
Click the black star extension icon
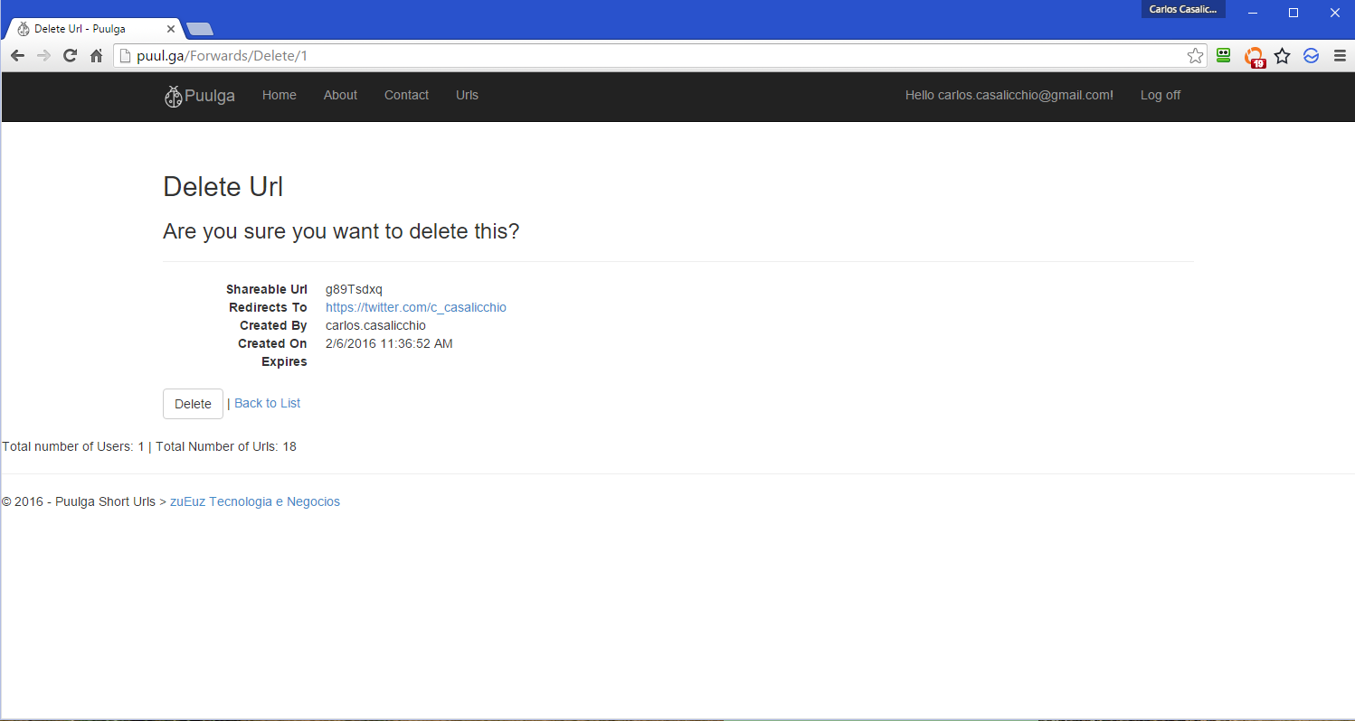pyautogui.click(x=1282, y=56)
